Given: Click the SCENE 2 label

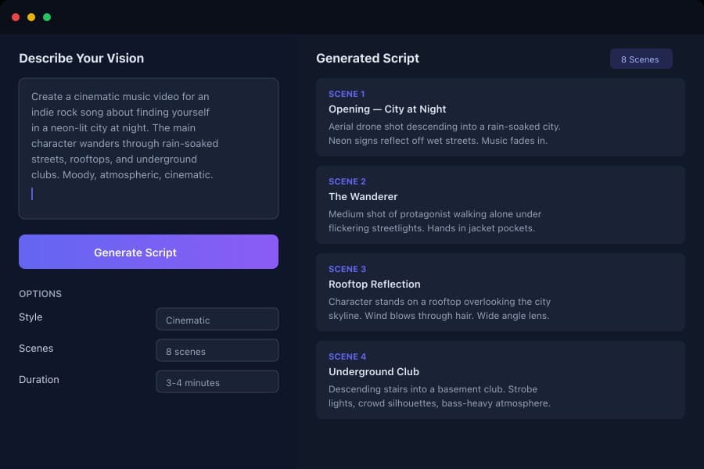Looking at the screenshot, I should (347, 181).
